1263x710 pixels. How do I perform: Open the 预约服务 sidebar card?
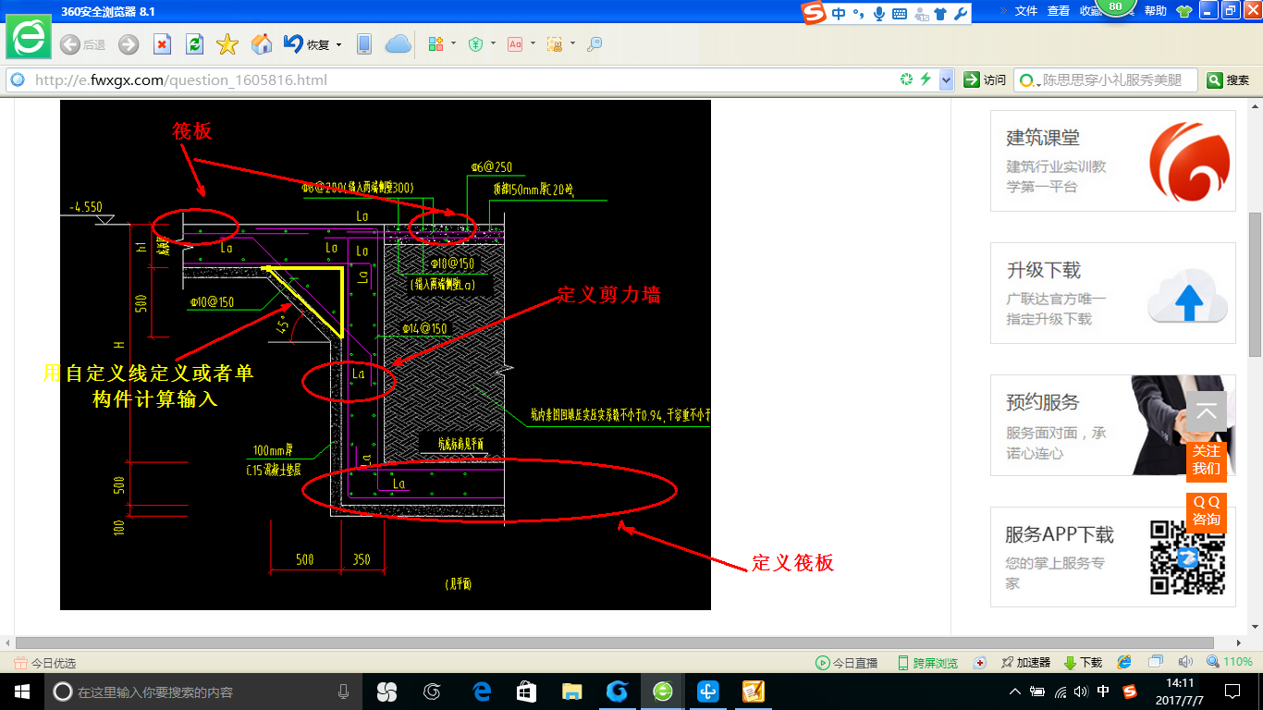click(x=1112, y=425)
